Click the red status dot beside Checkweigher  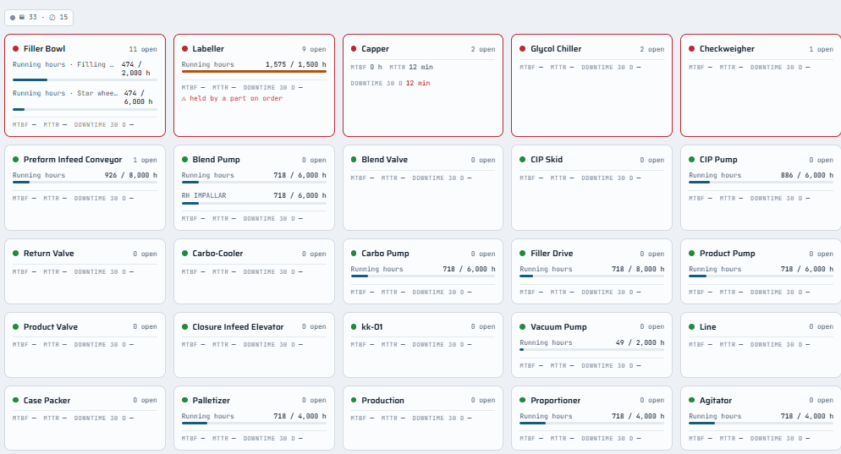pos(692,49)
